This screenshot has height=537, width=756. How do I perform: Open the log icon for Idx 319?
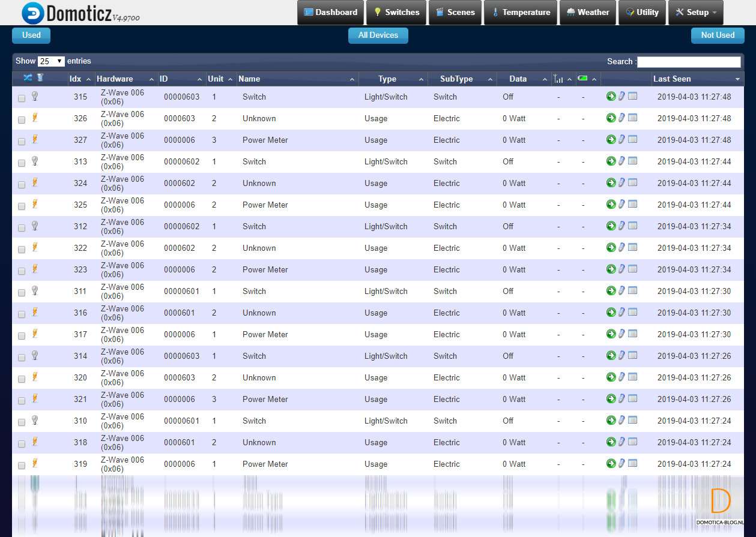(633, 463)
